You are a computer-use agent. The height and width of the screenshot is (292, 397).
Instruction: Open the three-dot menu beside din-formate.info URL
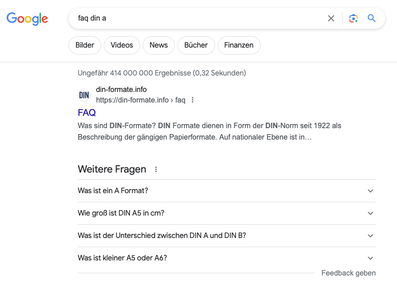point(193,100)
